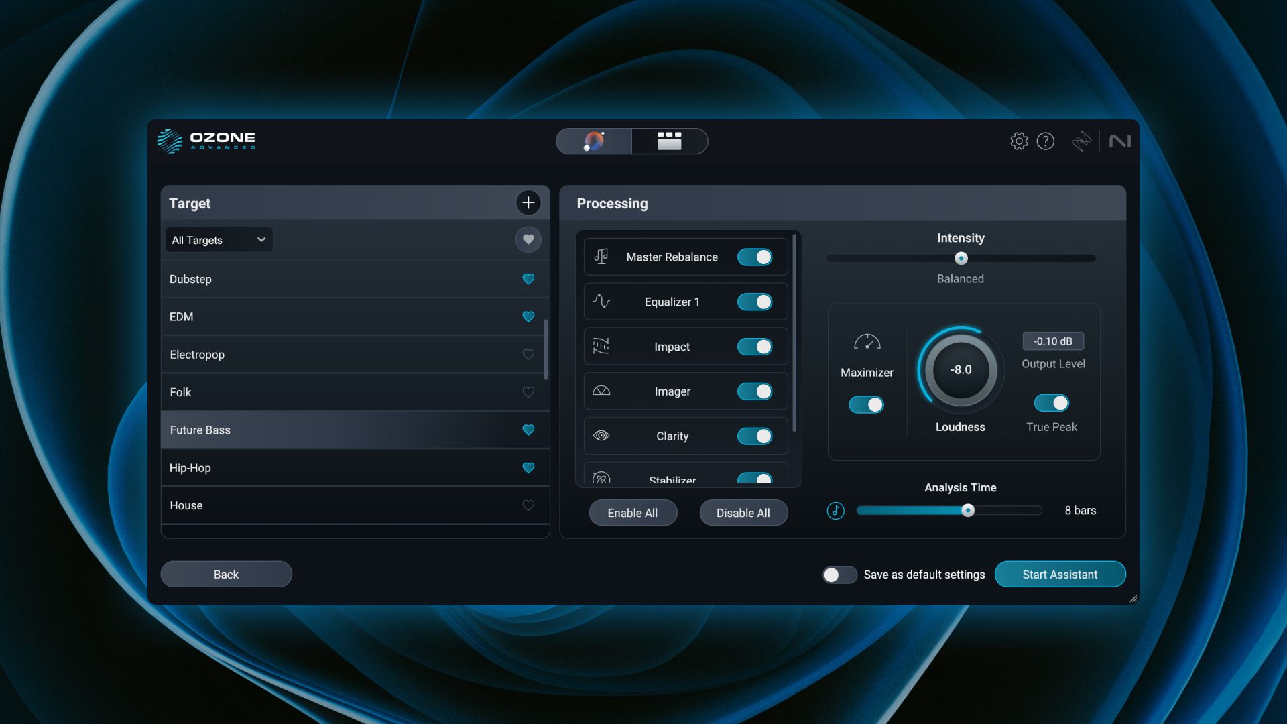Click the 8 bars value
The width and height of the screenshot is (1287, 724).
coord(1081,511)
